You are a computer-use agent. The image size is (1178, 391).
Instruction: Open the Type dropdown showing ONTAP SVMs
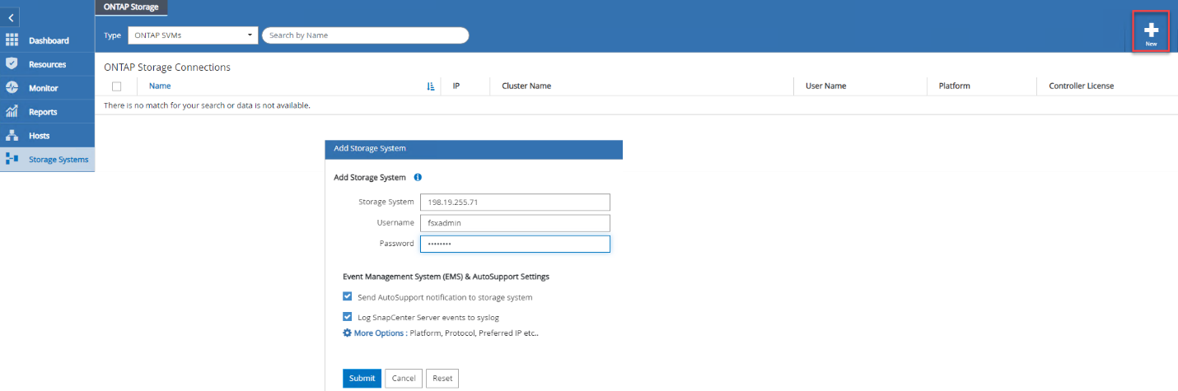coord(194,35)
